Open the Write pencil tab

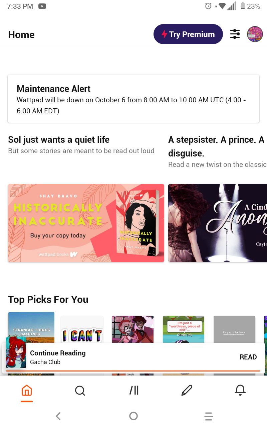(187, 390)
